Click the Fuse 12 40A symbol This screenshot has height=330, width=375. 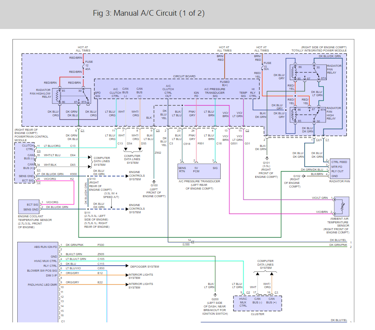tap(83, 65)
